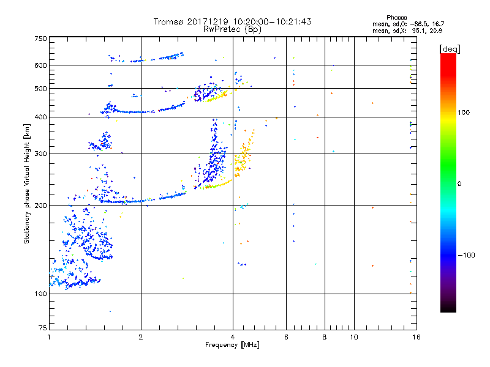Screen dimensions: 490x367
Task: Click 'mean, sd,O: -86.5, 16.7' text
Action: coord(408,24)
